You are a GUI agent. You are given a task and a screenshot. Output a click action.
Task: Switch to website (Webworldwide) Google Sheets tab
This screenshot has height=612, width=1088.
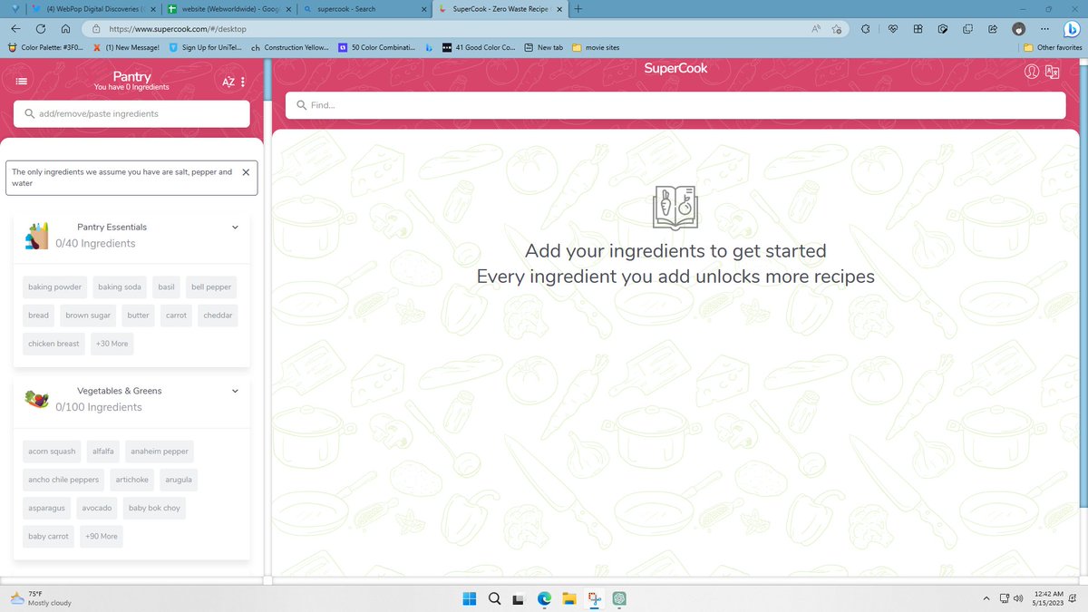[228, 9]
